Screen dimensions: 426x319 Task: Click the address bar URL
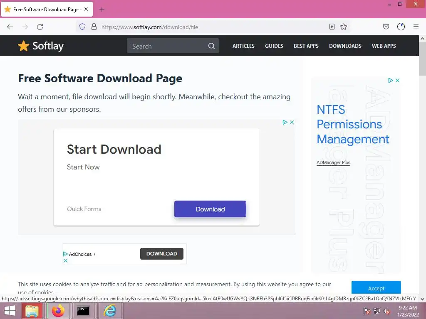pyautogui.click(x=150, y=27)
